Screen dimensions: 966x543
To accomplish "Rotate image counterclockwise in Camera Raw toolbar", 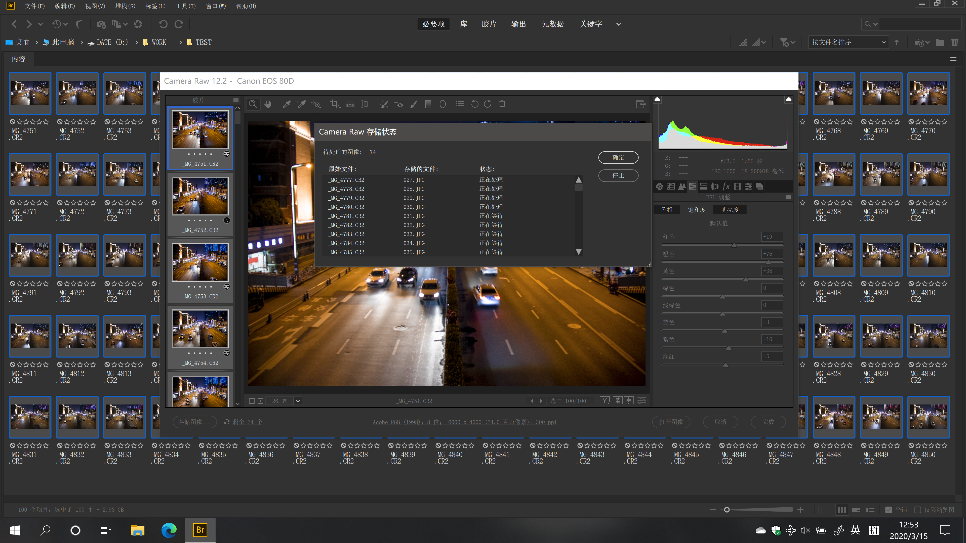I will 474,104.
